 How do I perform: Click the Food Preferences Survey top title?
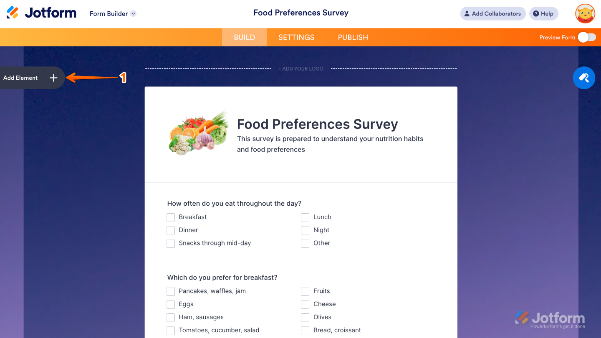(x=301, y=13)
